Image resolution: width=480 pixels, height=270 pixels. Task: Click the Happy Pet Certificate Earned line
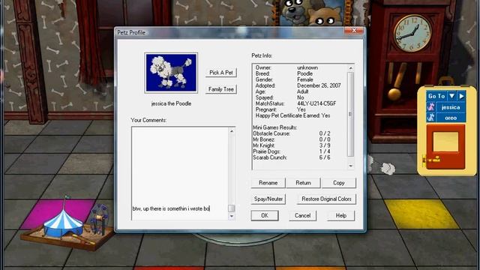click(292, 115)
